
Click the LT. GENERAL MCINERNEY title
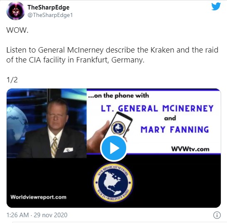(x=157, y=108)
